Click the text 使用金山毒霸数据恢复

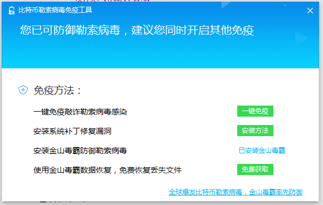(72, 170)
